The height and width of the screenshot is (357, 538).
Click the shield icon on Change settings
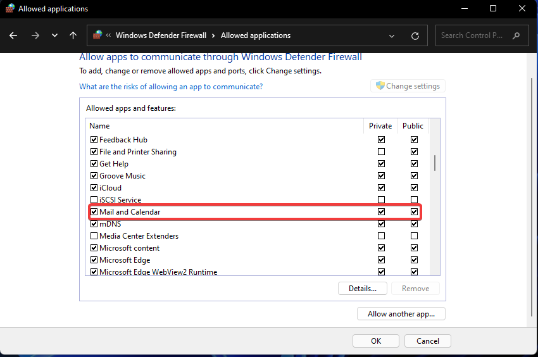[x=380, y=86]
